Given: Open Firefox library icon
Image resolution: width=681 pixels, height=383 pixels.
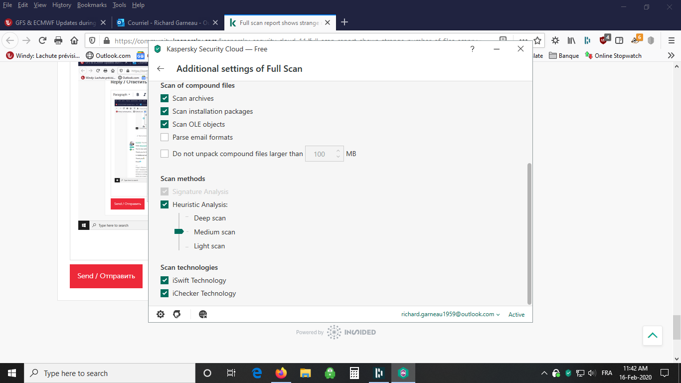Looking at the screenshot, I should click(x=571, y=40).
